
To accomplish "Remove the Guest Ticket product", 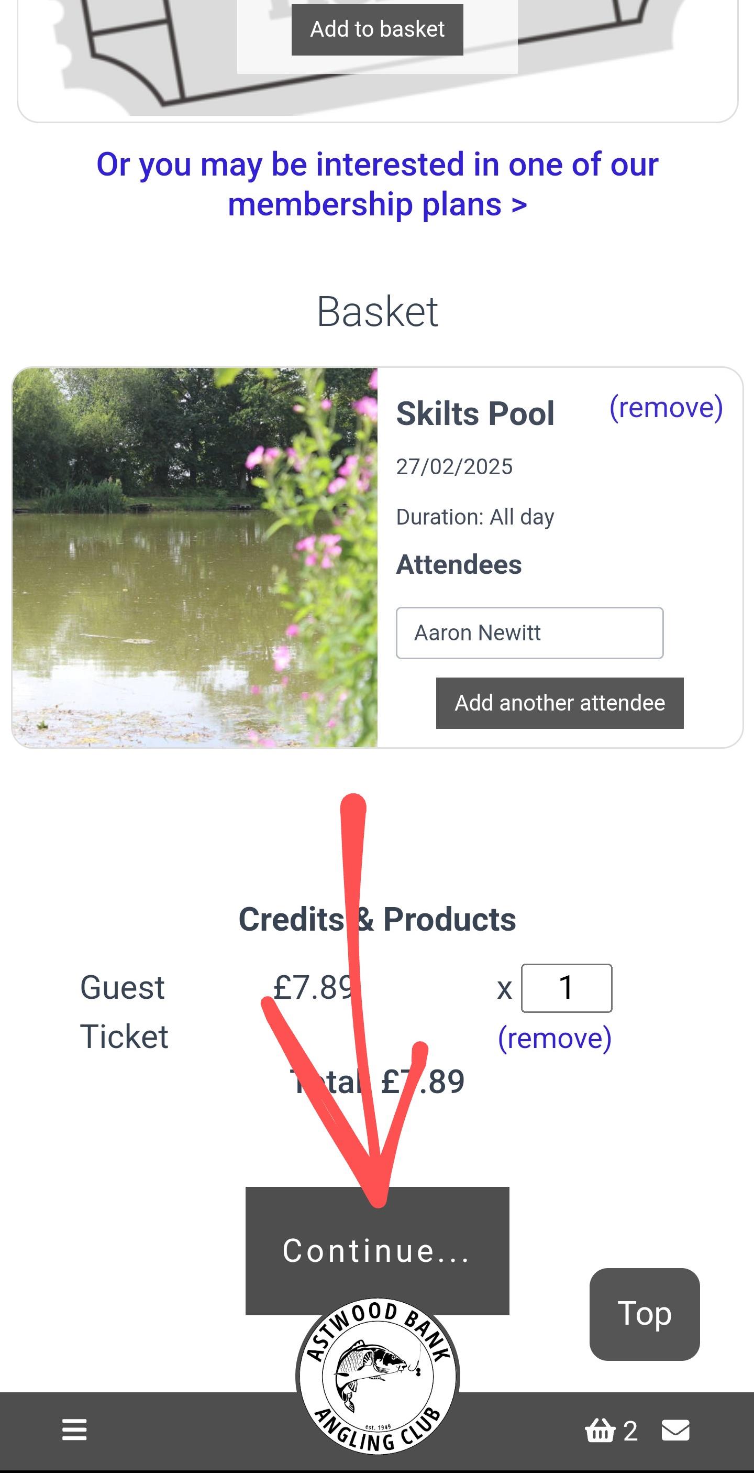I will point(555,1038).
